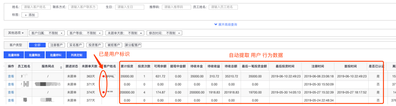Open 查看 link in the 374天 row

click(11, 92)
